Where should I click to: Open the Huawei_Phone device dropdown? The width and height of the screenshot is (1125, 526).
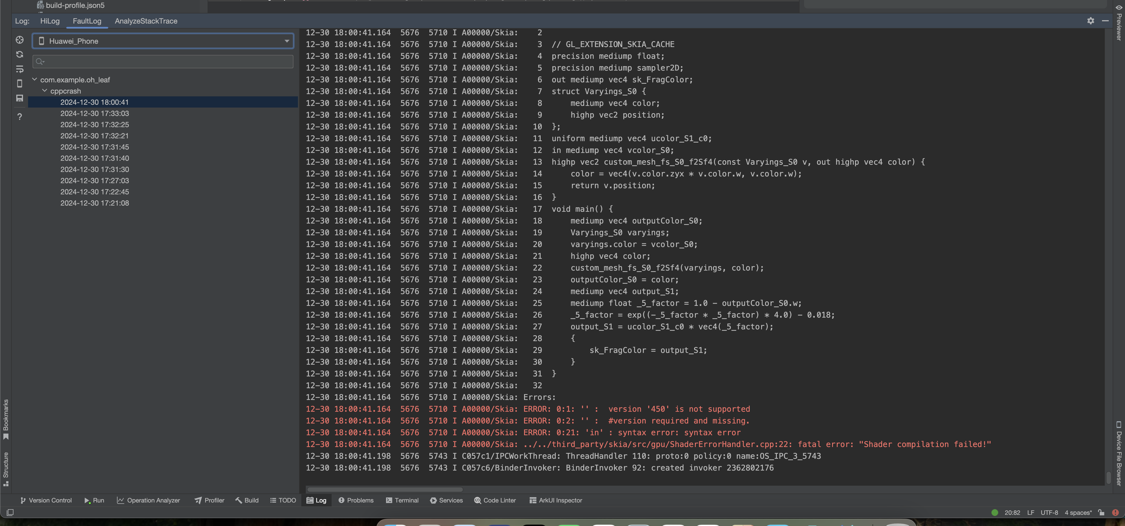coord(163,41)
